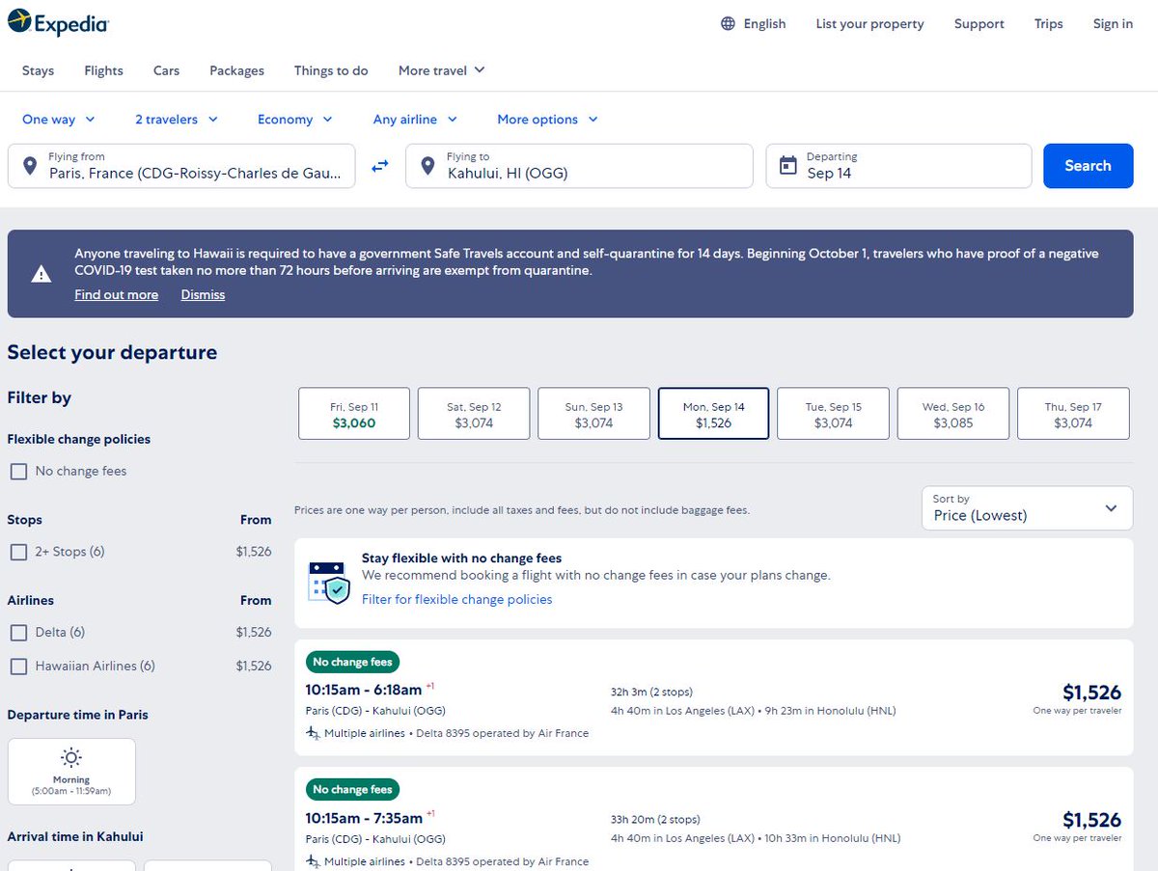Swap origin and destination airports

point(380,166)
